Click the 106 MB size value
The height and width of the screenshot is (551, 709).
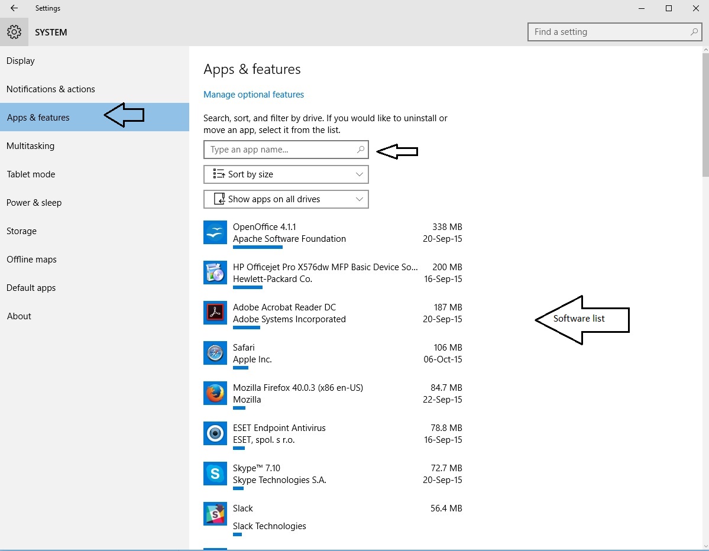(x=448, y=348)
